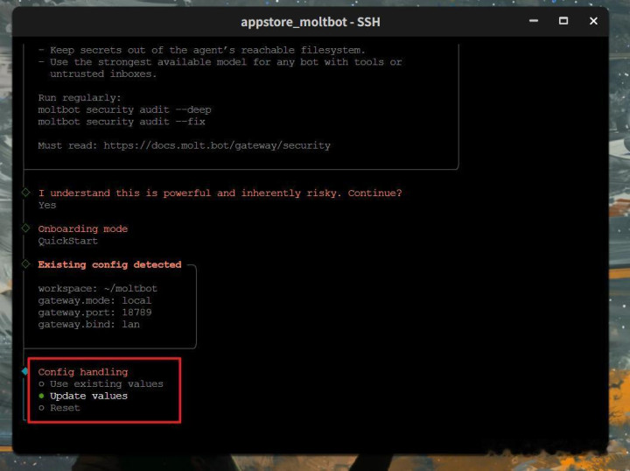Click the 'I understand this is powerful' prompt
This screenshot has width=630, height=471.
pyautogui.click(x=220, y=193)
